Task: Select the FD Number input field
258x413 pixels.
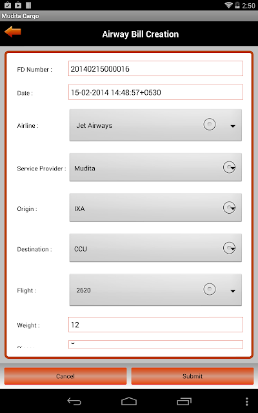Action: tap(155, 69)
